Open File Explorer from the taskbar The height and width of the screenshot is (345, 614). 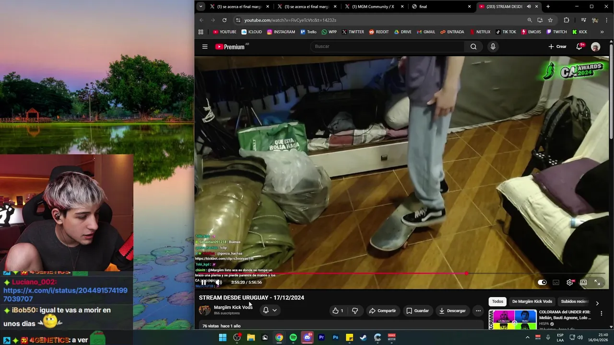[251, 338]
